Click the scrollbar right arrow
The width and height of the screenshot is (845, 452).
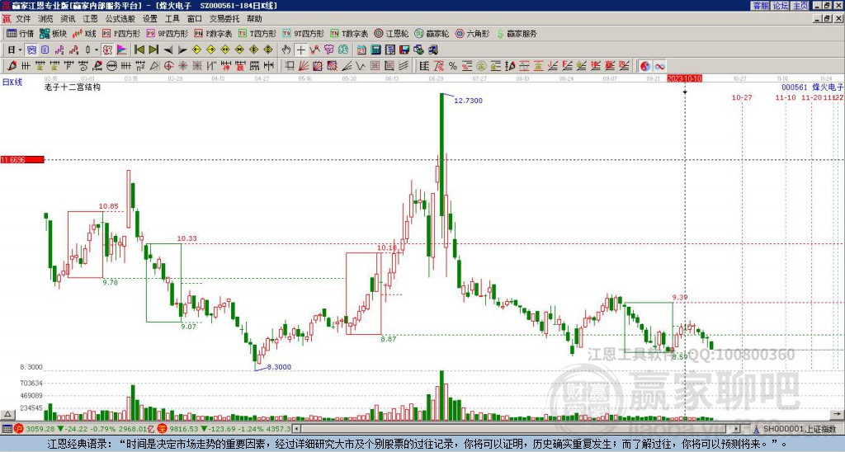pos(737,429)
